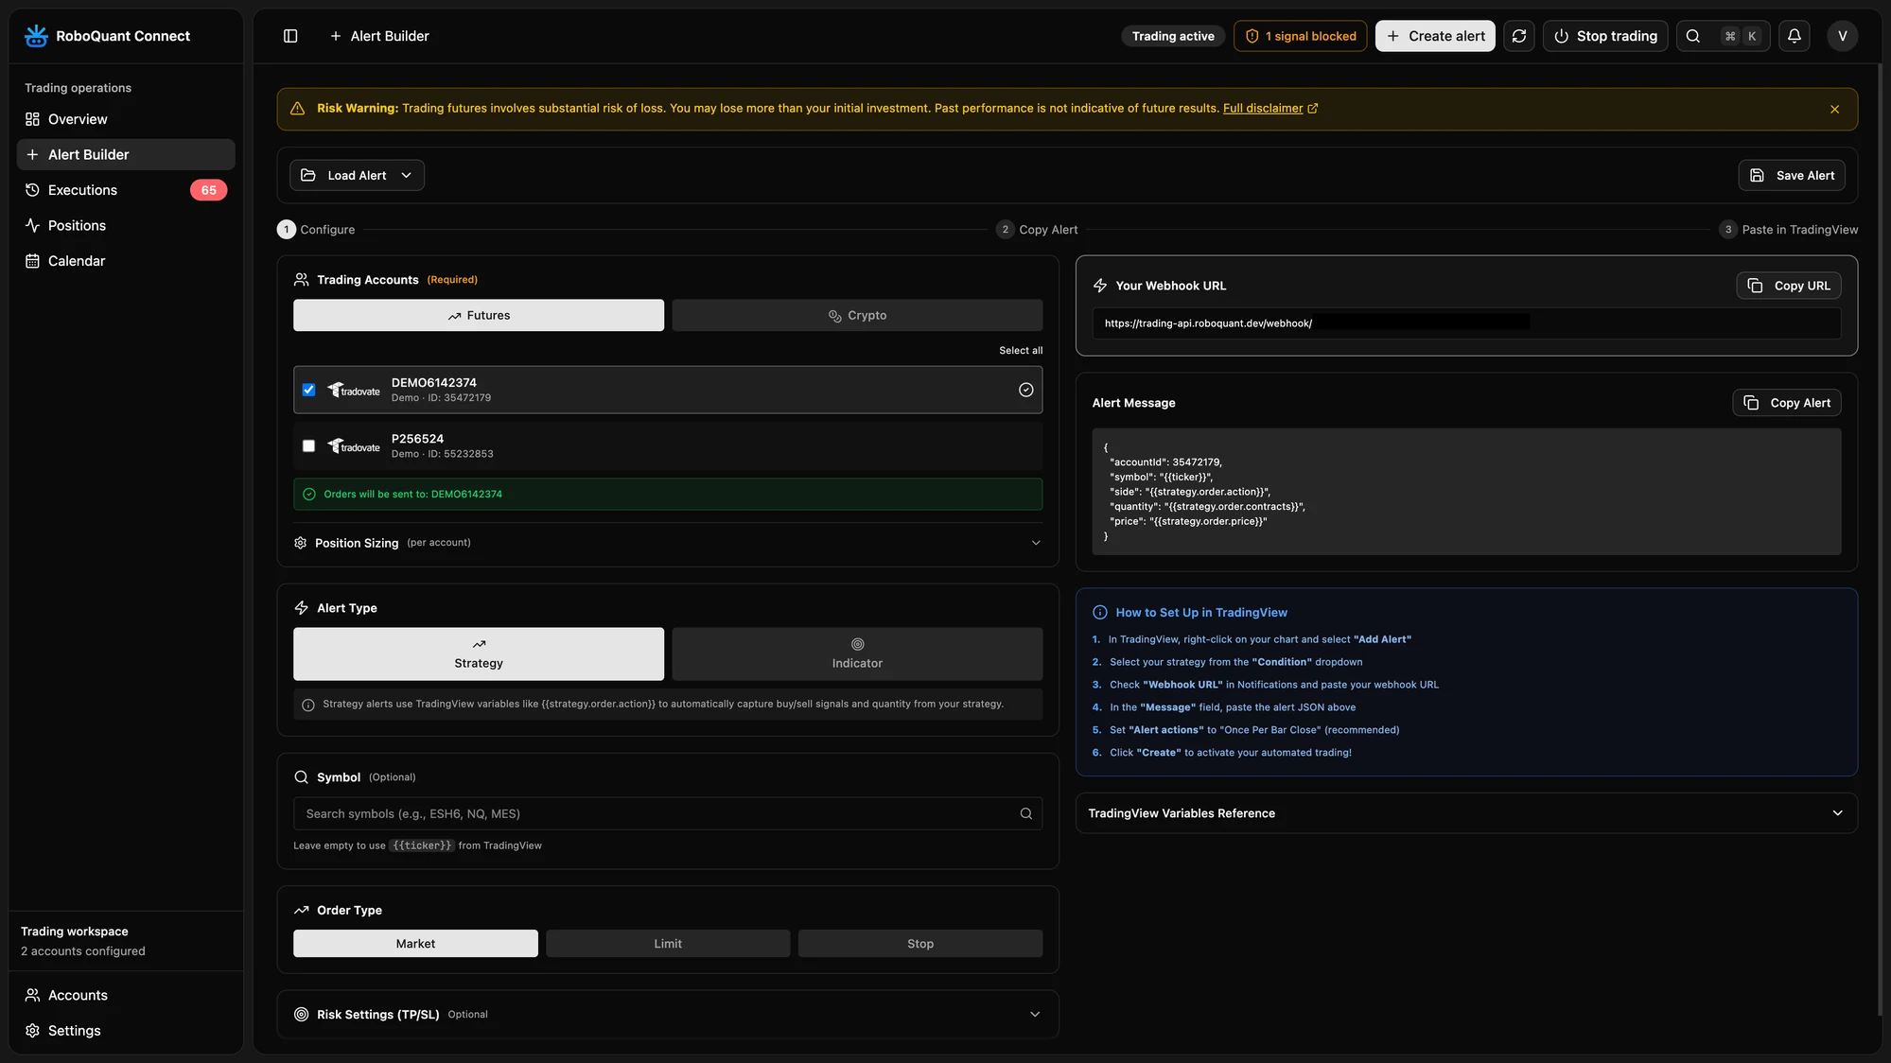
Task: Select the Market order type
Action: coord(415,943)
